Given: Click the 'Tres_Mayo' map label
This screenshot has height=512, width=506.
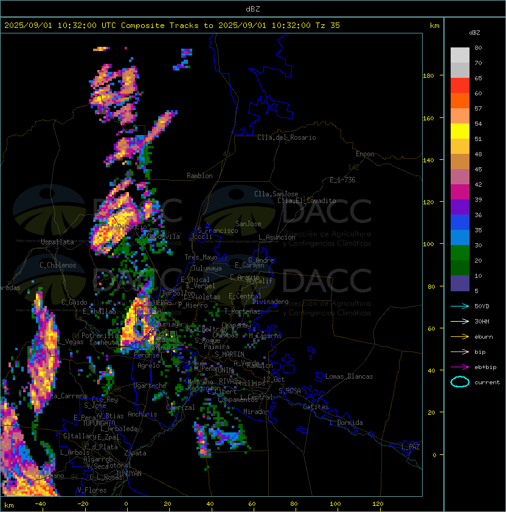Looking at the screenshot, I should click(x=201, y=257).
